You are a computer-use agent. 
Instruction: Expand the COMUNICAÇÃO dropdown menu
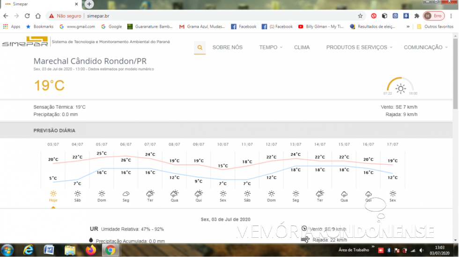(425, 47)
